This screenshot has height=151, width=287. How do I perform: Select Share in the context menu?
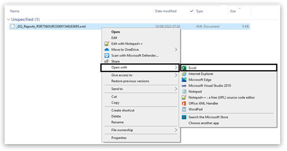(116, 61)
